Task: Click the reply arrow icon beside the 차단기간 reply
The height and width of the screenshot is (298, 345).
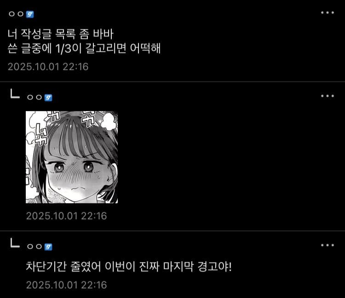Action: 15,243
